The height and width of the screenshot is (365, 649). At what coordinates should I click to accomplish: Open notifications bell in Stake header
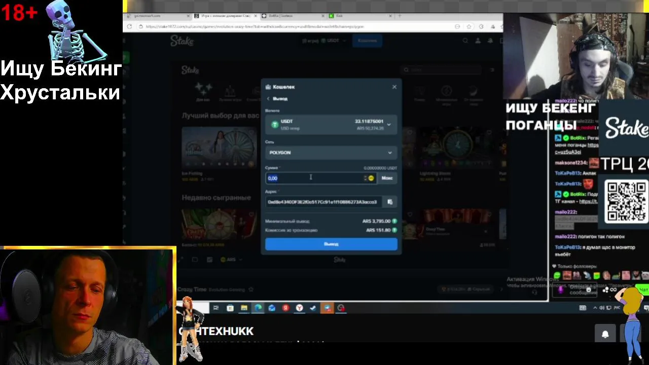point(491,41)
